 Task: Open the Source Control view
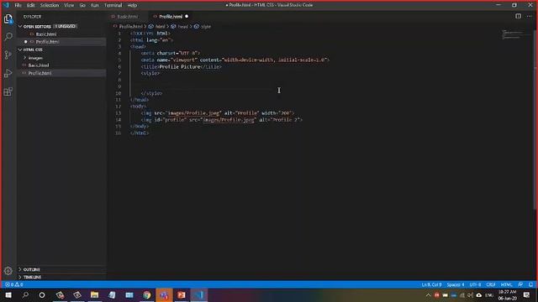[x=8, y=55]
